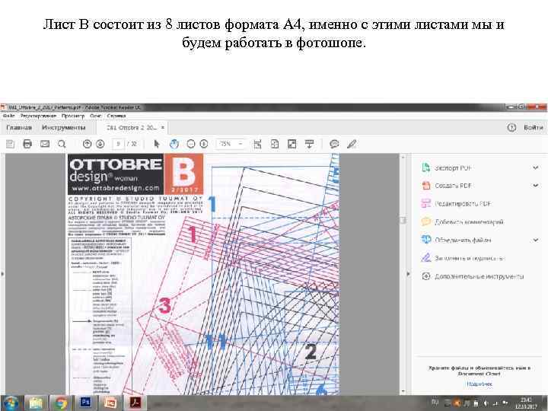Expand the left navigation pane arrow
This screenshot has height=411, width=548.
coord(2,274)
